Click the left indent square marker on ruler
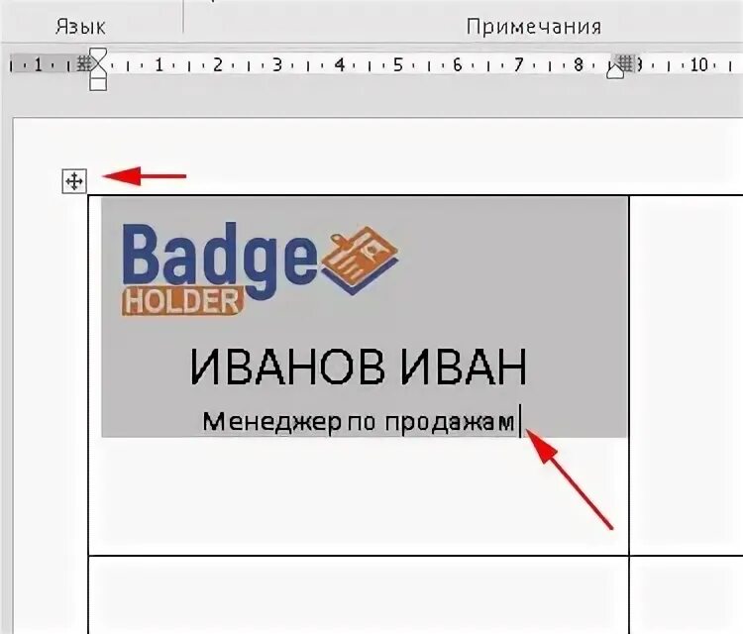This screenshot has width=743, height=634. click(x=98, y=84)
